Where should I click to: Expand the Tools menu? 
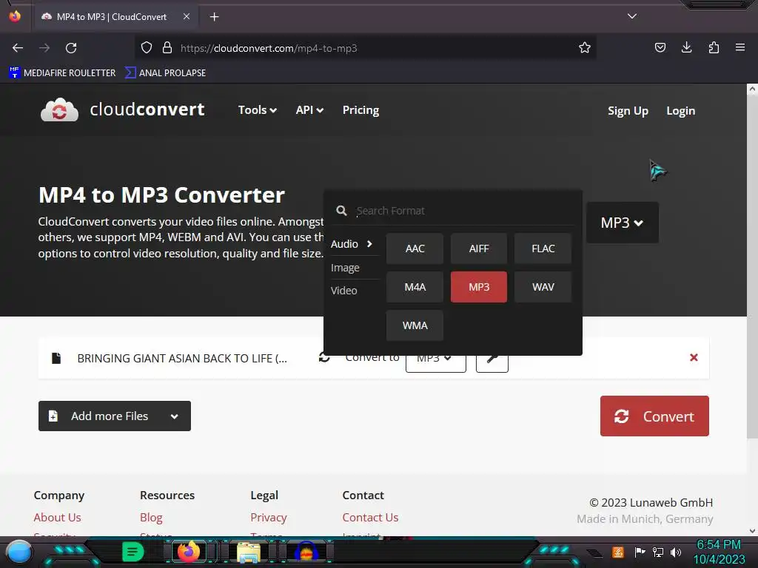257,110
